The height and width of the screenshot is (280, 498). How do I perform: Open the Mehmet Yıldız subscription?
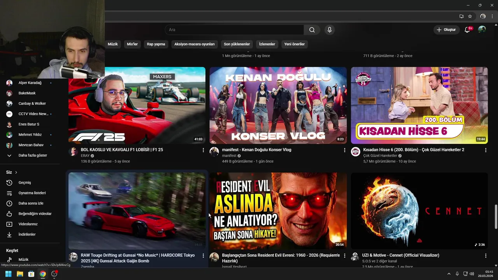[x=30, y=135]
